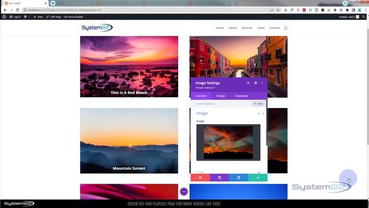Screen dimensions: 369x208
Task: Save changes with the green checkmark
Action: 258,177
